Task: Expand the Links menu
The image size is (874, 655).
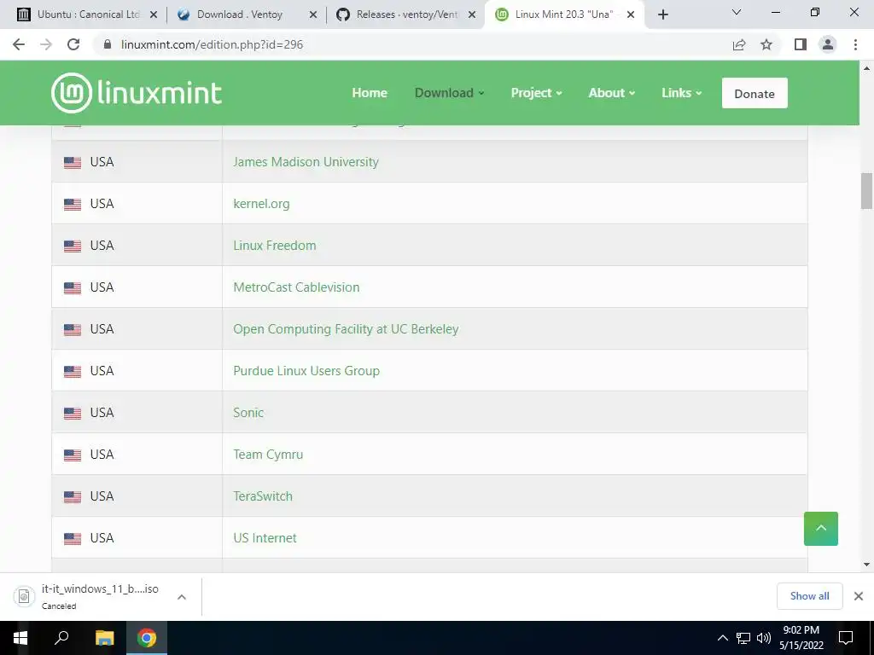Action: coord(681,93)
